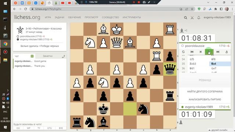Select move 34 Bf5 in move list
This screenshot has height=132, width=235.
click(198, 59)
